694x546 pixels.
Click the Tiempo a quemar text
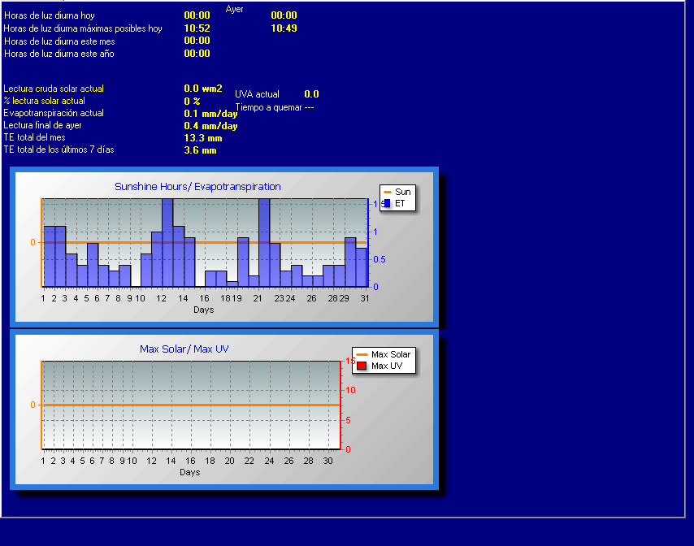[274, 107]
